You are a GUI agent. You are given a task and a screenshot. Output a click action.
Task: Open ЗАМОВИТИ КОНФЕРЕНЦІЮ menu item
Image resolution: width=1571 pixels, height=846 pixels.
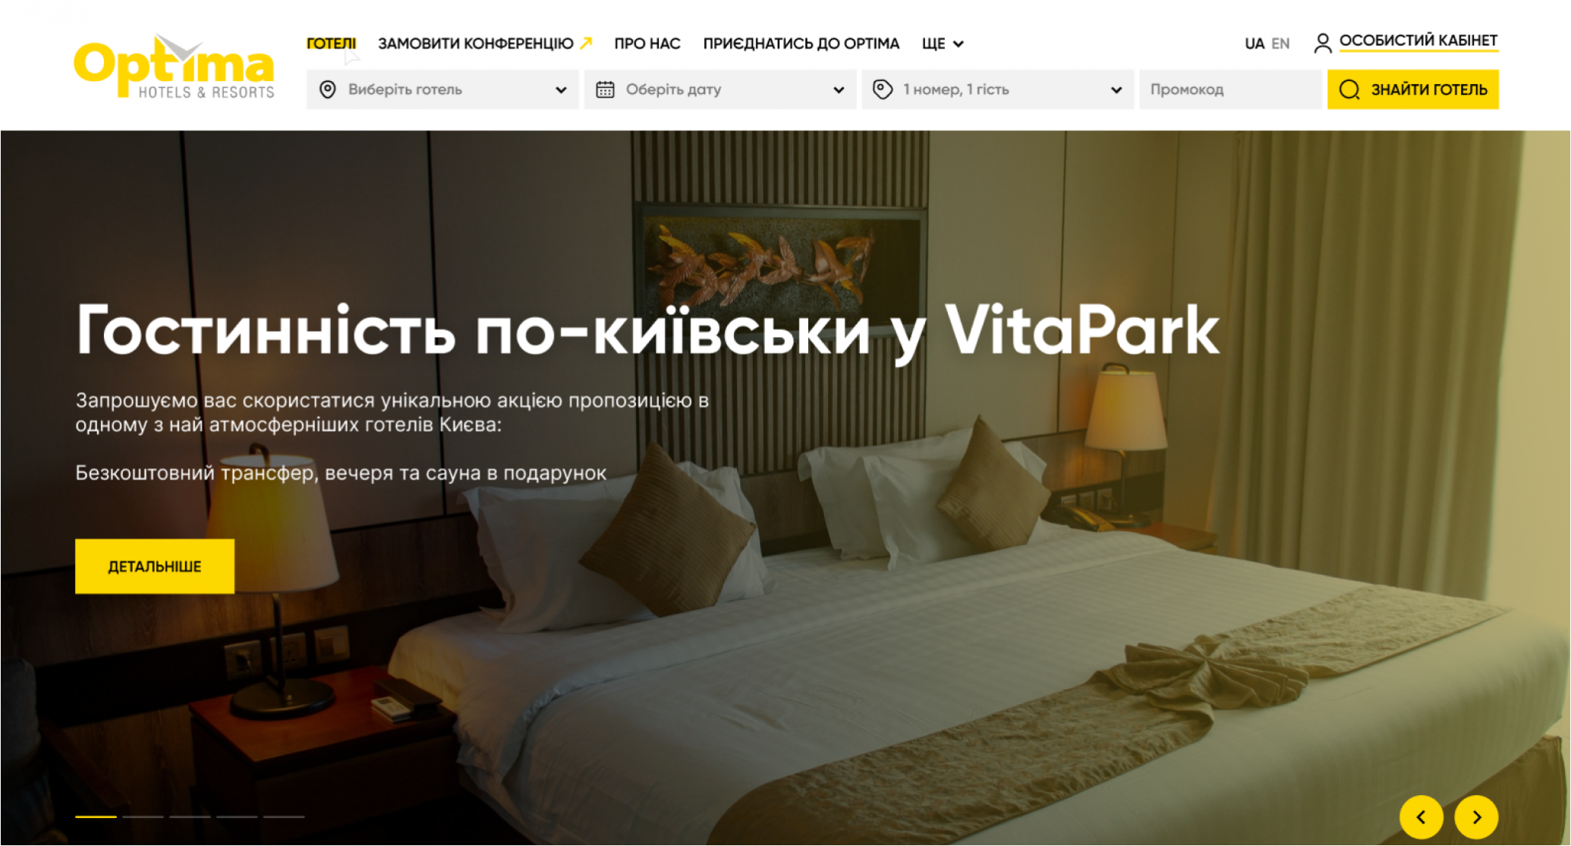click(476, 44)
